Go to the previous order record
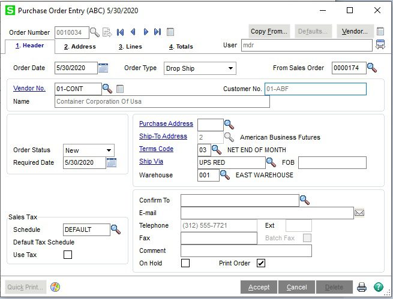393x299 pixels. point(133,32)
